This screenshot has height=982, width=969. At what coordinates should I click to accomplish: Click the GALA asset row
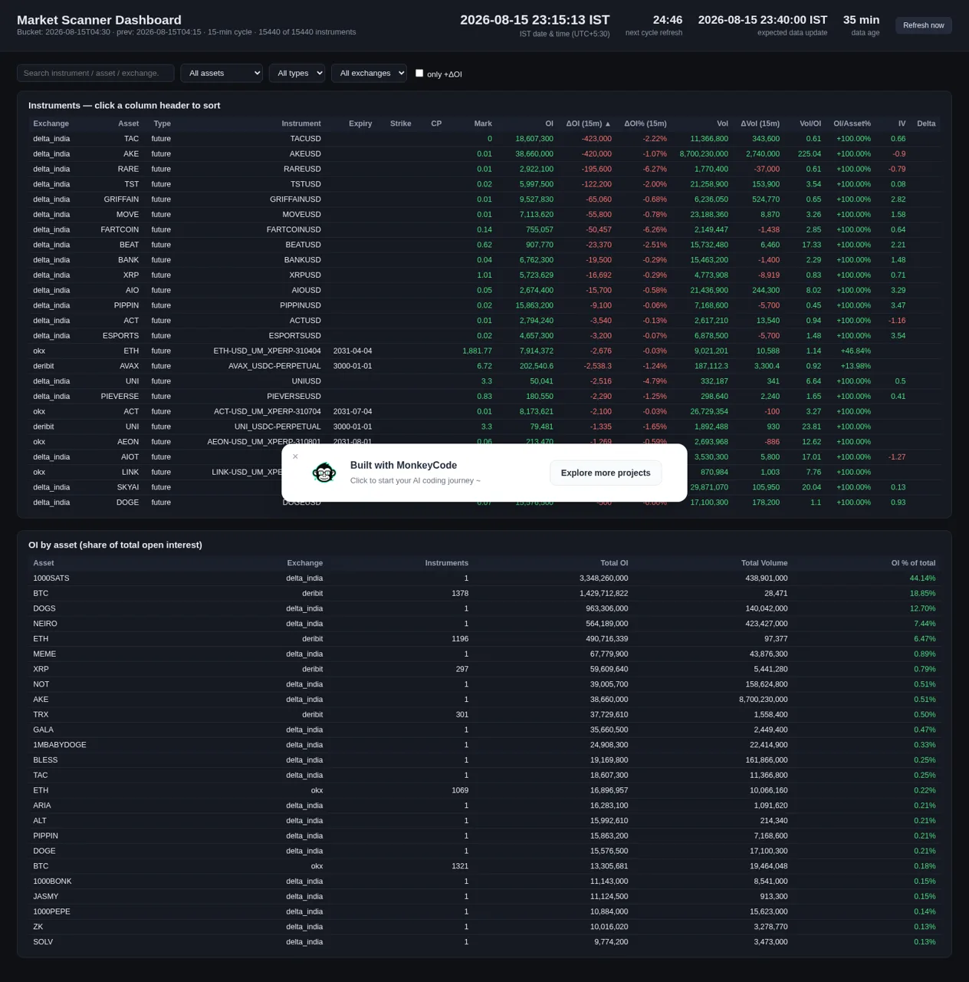tap(484, 730)
